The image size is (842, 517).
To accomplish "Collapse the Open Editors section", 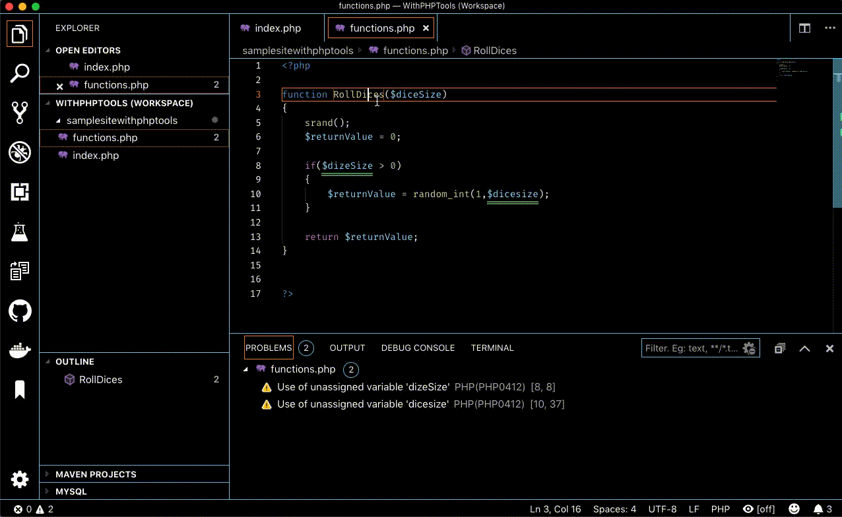I will (48, 50).
